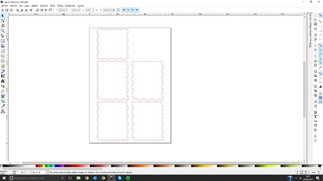The height and width of the screenshot is (181, 323).
Task: Click the X position stepper arrows
Action: pyautogui.click(x=66, y=10)
